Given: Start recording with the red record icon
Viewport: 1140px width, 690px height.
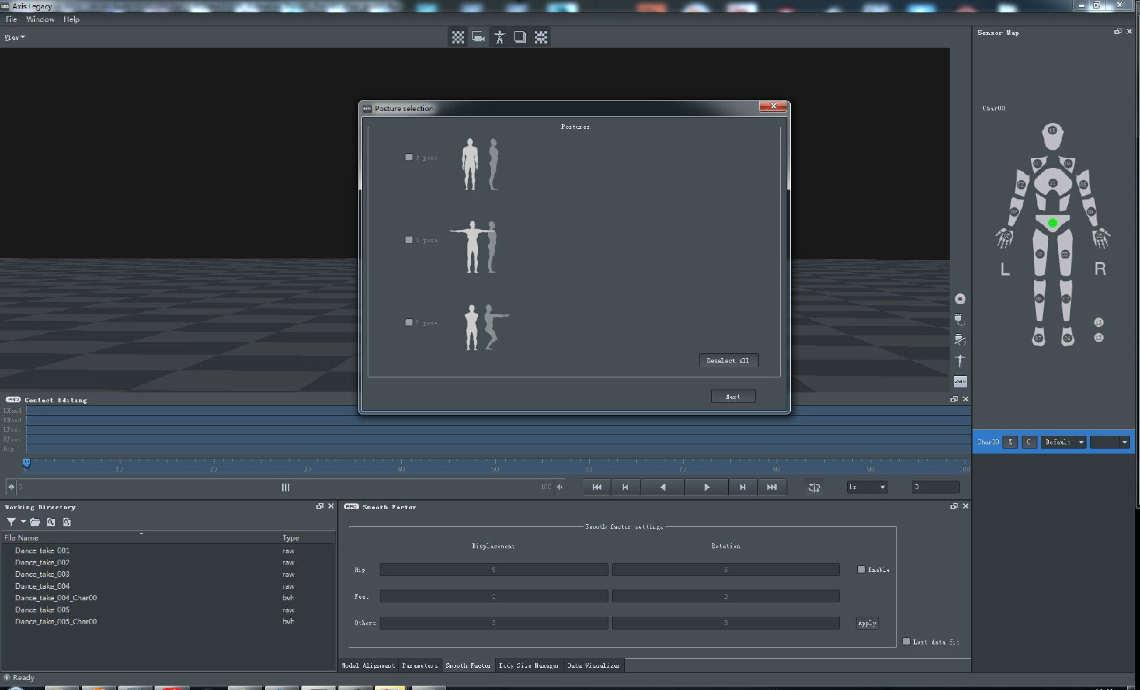Looking at the screenshot, I should click(x=960, y=299).
